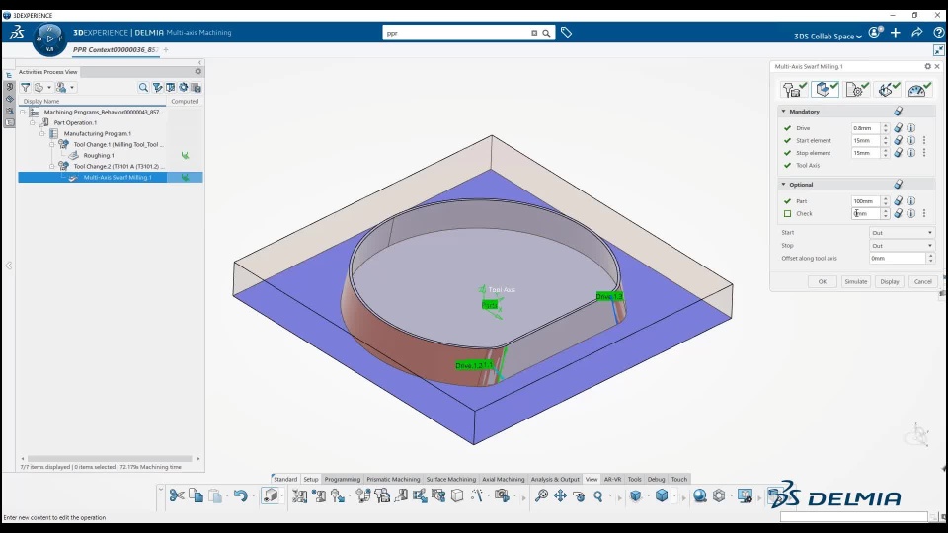Open Activities Process View panel settings gear

pyautogui.click(x=197, y=71)
